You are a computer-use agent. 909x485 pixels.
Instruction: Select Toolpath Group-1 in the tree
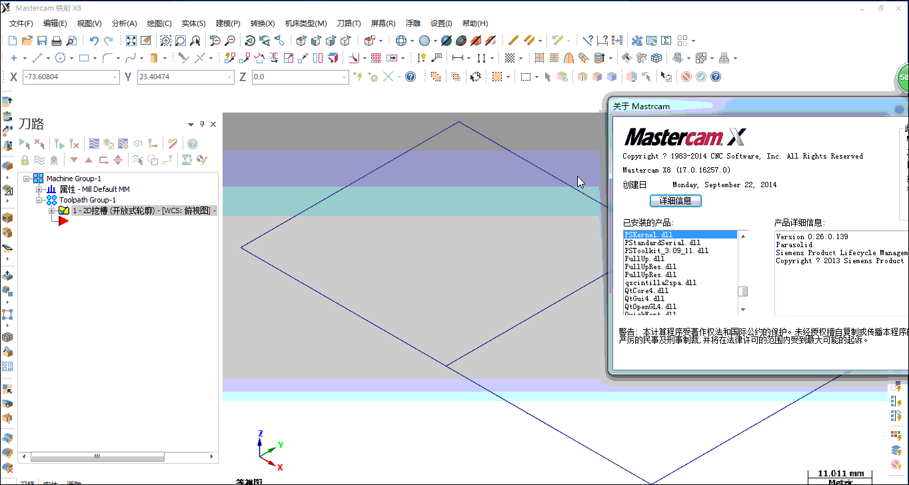(87, 200)
